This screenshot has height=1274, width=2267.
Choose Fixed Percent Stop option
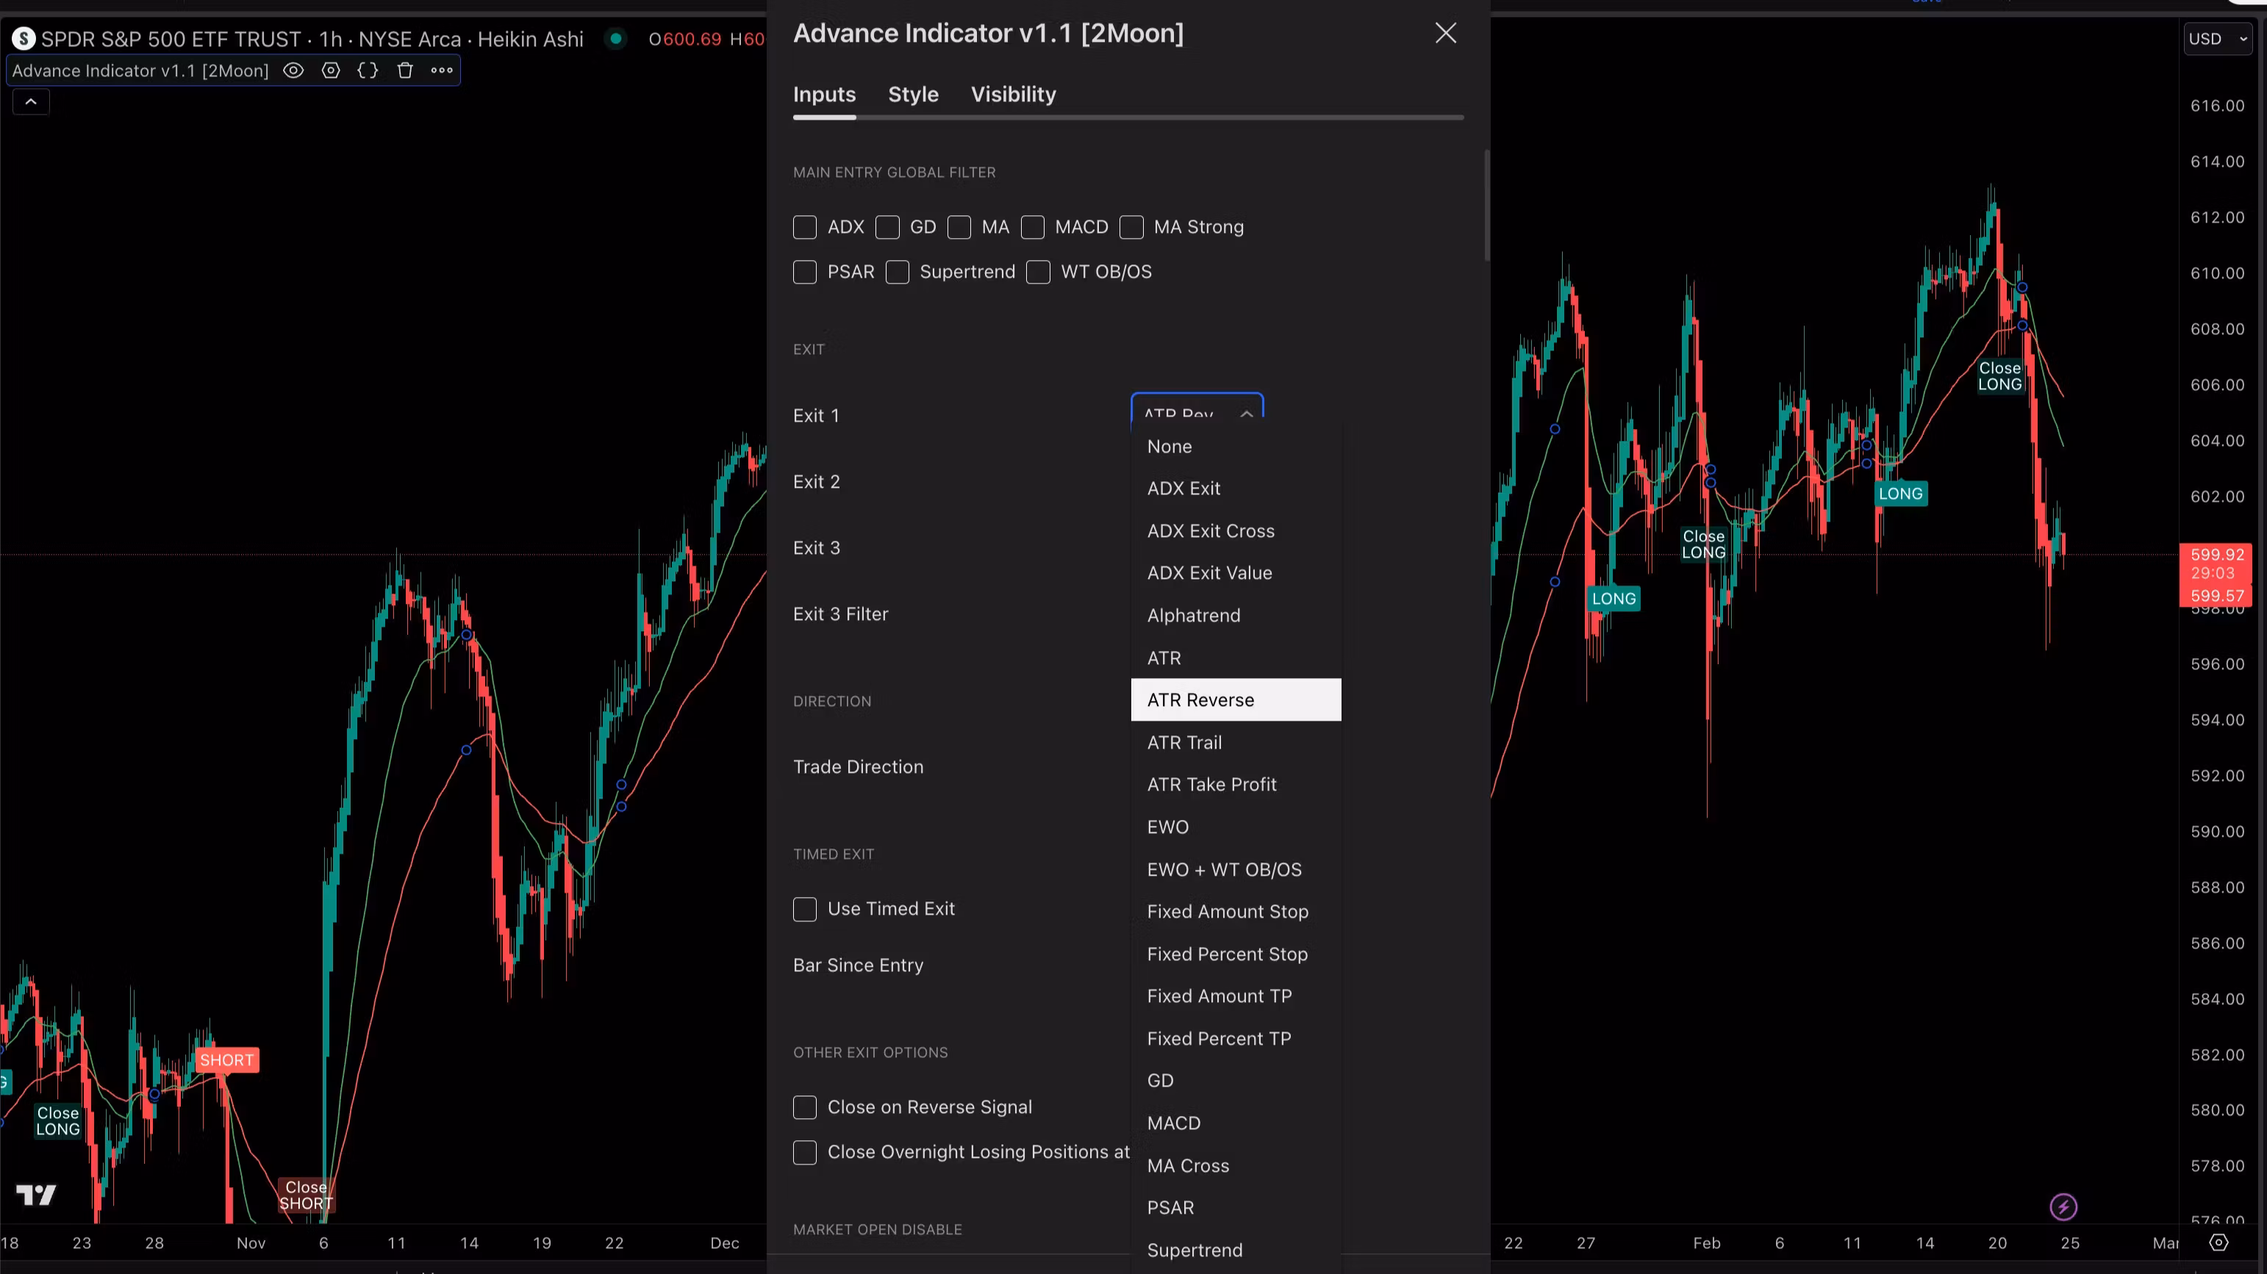coord(1227,954)
